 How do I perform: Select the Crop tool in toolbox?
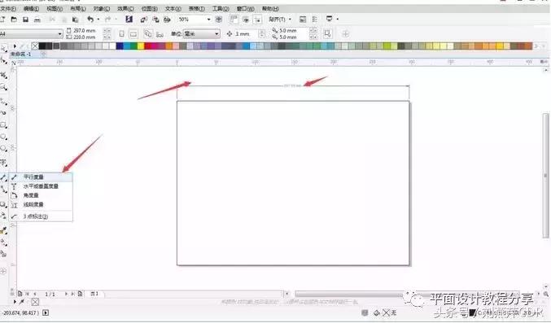click(x=3, y=75)
